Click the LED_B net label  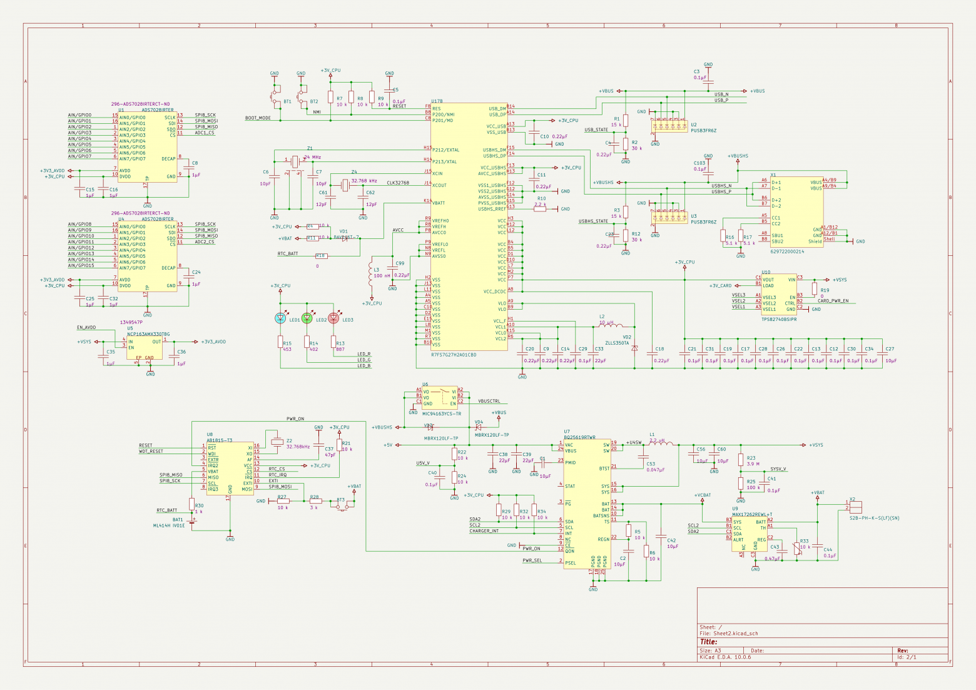point(364,366)
